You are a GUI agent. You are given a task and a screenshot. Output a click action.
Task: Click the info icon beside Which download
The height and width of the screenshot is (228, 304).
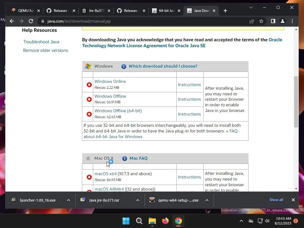pos(124,66)
